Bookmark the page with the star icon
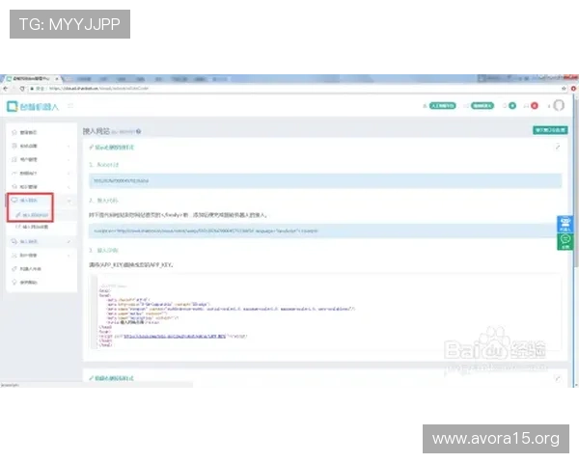The height and width of the screenshot is (463, 579). tap(564, 89)
